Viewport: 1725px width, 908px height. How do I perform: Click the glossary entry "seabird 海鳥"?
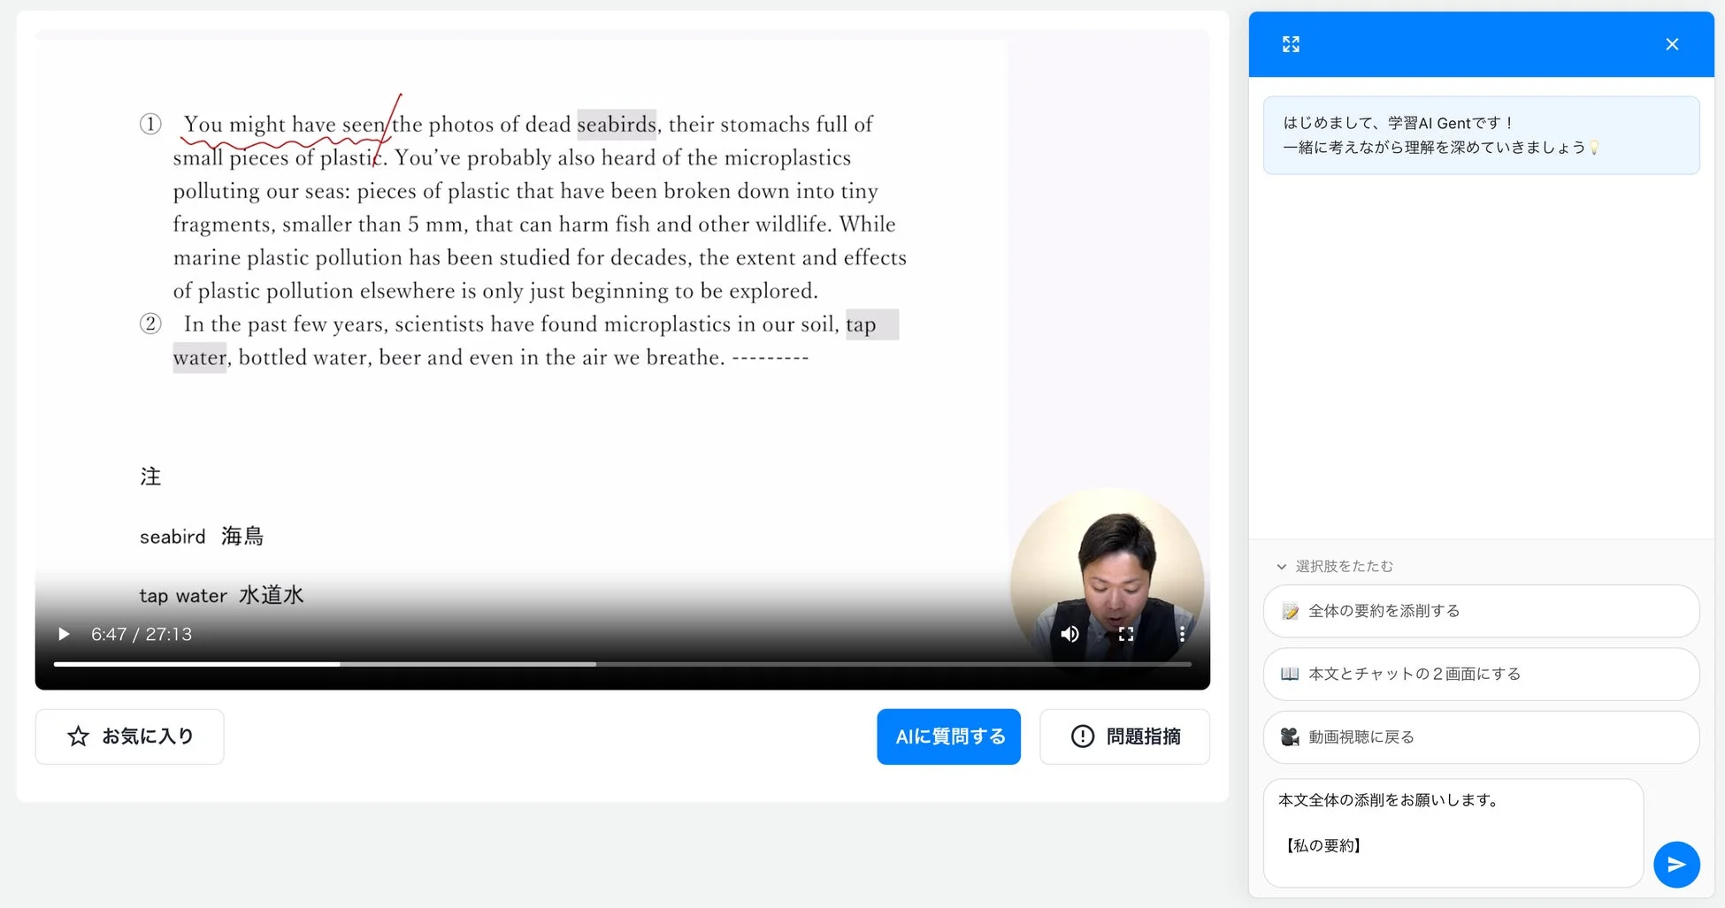(x=202, y=536)
